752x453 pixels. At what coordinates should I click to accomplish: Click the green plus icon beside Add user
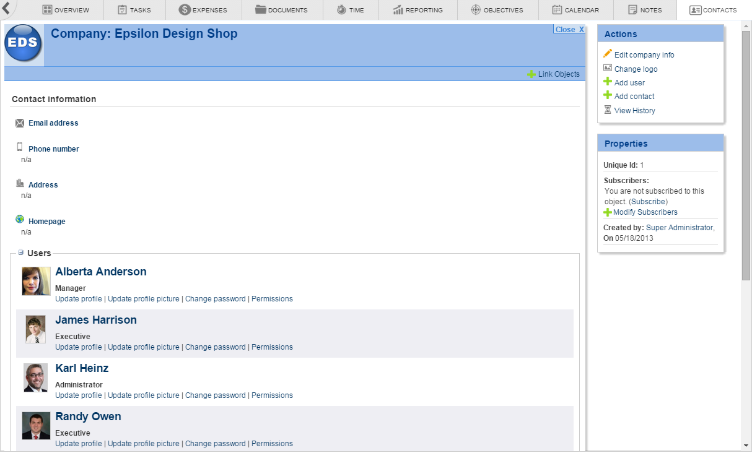tap(608, 82)
